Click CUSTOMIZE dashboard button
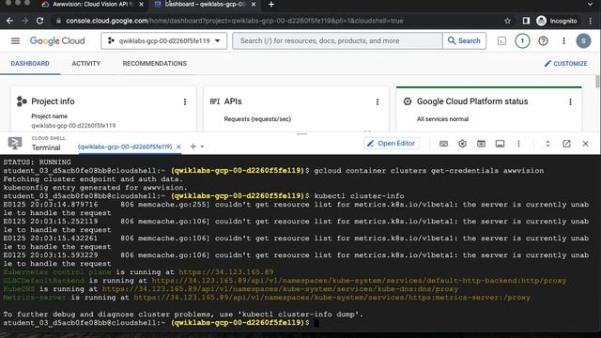 click(565, 64)
